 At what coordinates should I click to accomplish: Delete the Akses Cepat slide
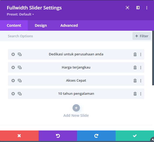135,81
